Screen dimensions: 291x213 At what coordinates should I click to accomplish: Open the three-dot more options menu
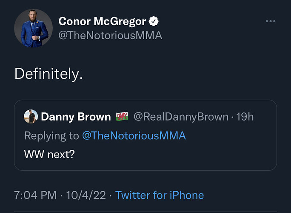271,21
